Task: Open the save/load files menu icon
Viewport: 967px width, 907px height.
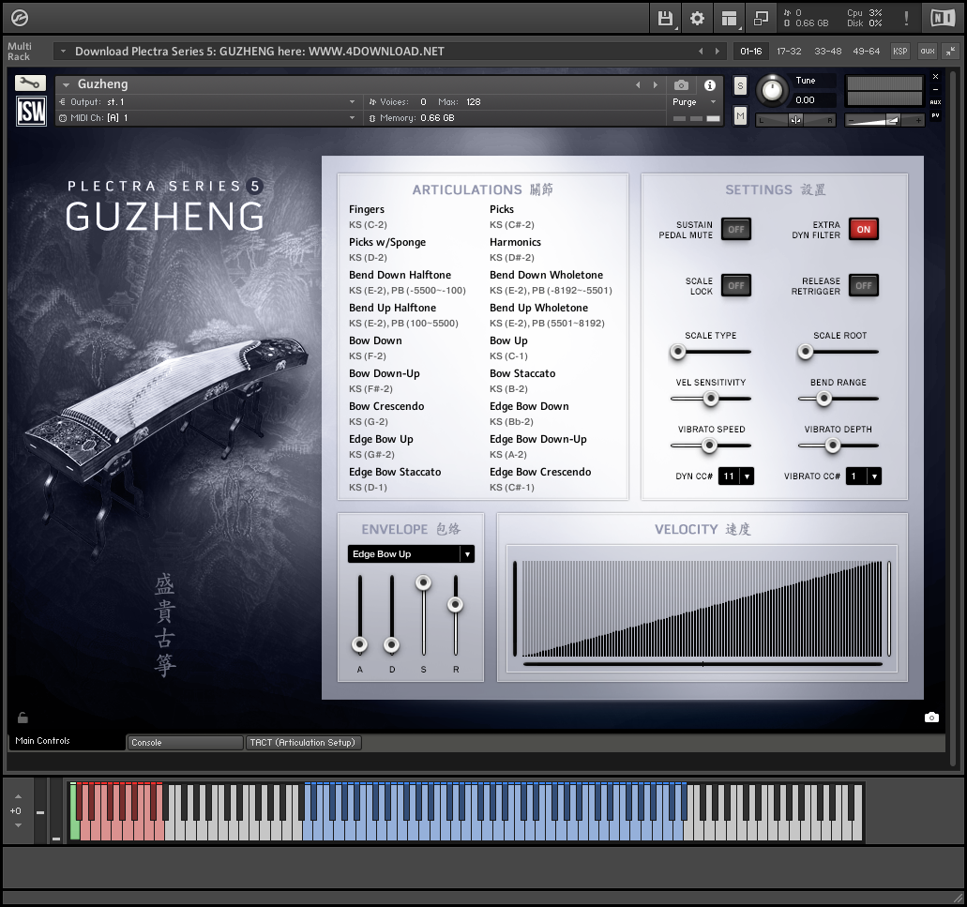Action: 665,19
